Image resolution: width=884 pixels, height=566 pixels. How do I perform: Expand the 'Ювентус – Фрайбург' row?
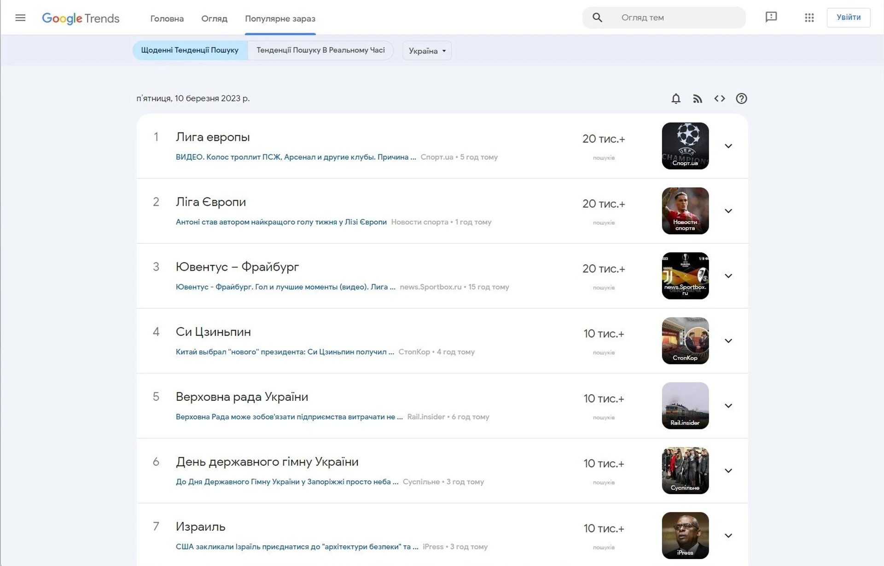(x=728, y=276)
